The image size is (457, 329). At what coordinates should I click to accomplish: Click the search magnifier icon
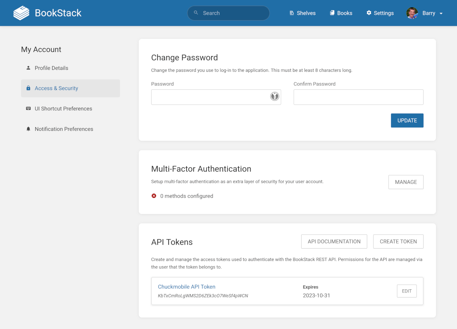pos(196,13)
